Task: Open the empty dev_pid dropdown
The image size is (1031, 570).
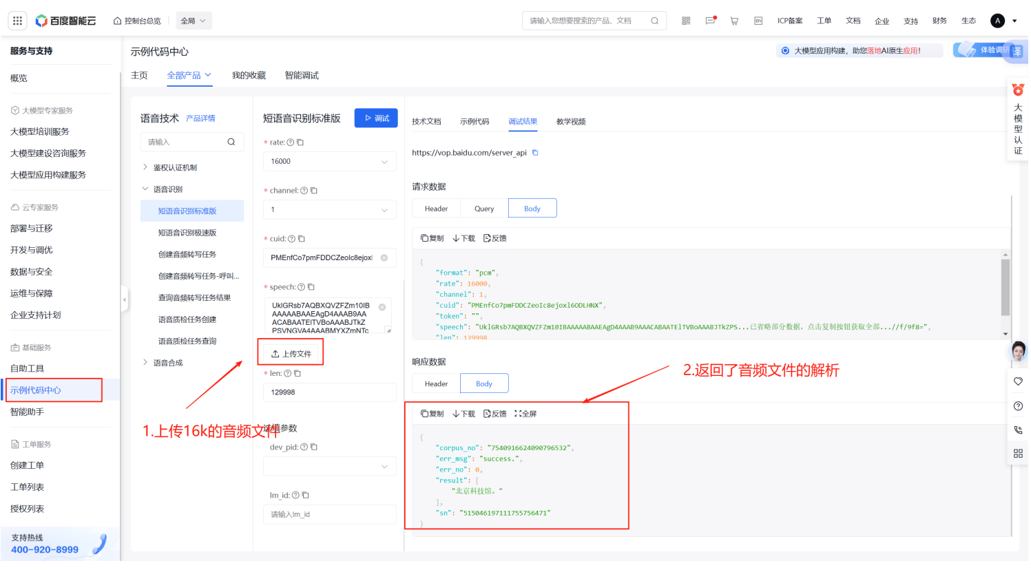Action: (x=330, y=467)
